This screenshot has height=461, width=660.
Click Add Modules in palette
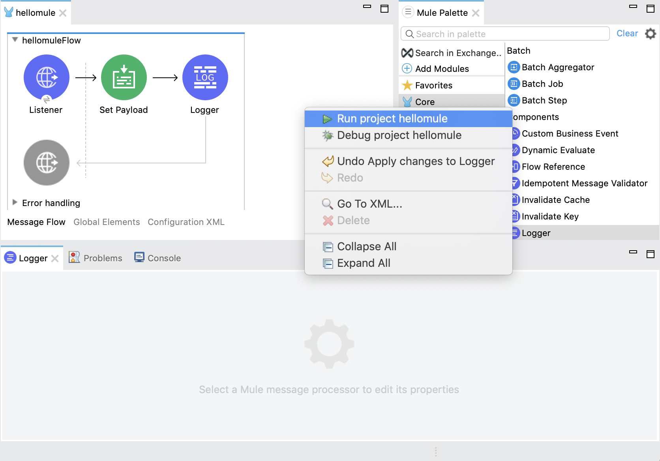442,69
